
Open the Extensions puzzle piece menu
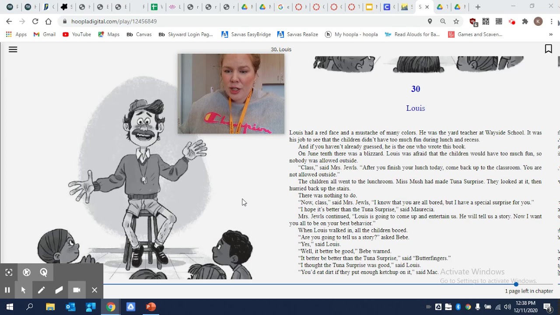[525, 21]
